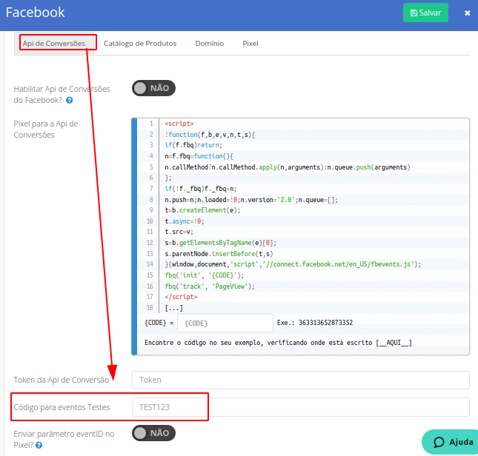Click example code 363313652873352

pos(325,323)
